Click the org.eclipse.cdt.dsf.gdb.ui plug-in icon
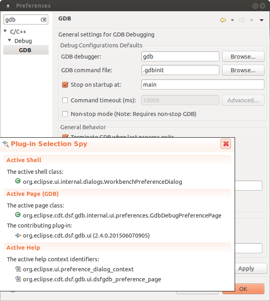The image size is (270, 301). 18,235
